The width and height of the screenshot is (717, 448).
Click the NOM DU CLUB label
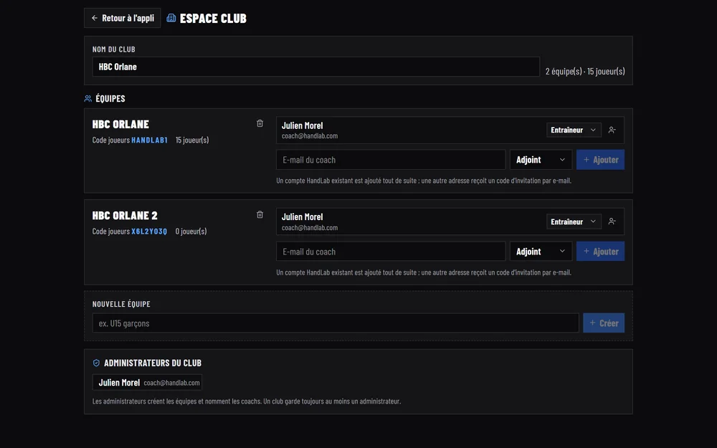pyautogui.click(x=114, y=49)
